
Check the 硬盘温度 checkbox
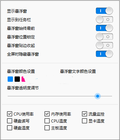(x=10, y=128)
